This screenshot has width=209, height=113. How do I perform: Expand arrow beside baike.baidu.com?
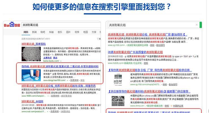[61, 61]
